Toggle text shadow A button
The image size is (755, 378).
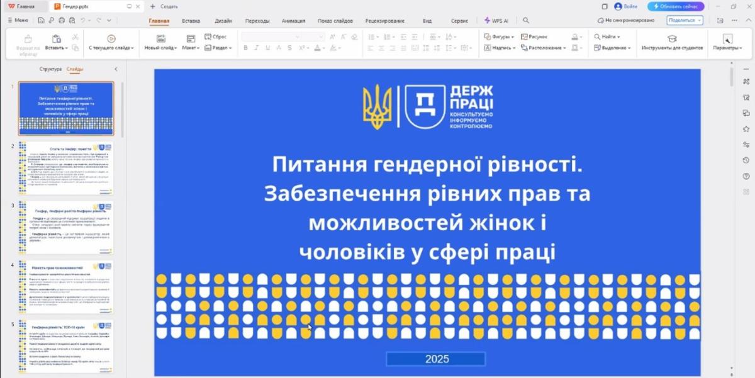click(291, 48)
